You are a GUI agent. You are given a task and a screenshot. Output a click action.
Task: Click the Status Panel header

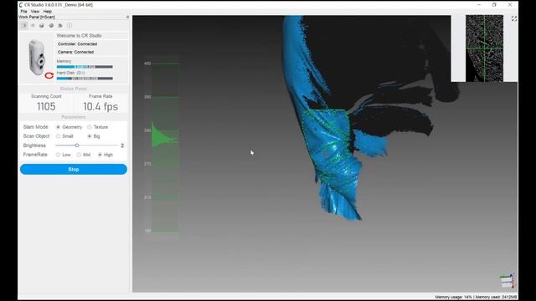click(74, 89)
